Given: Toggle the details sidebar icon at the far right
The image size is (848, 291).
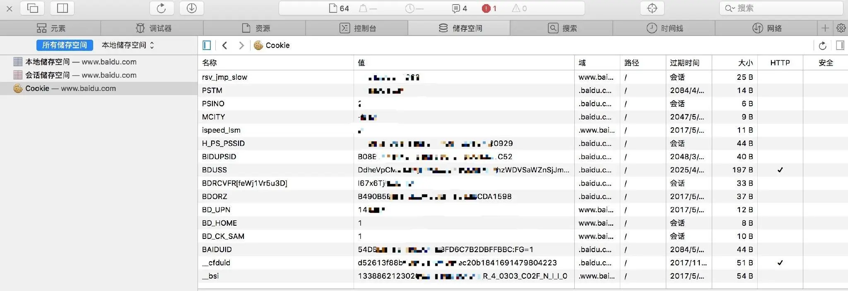Looking at the screenshot, I should coord(840,45).
